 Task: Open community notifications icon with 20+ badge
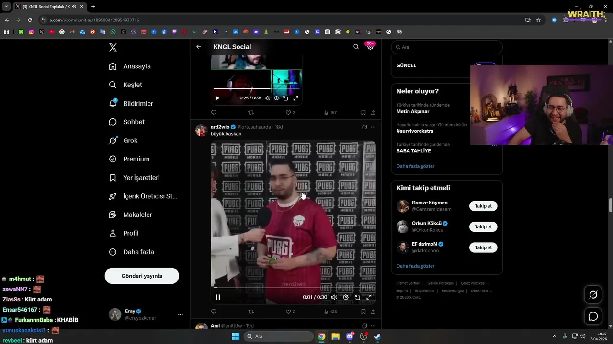(370, 47)
